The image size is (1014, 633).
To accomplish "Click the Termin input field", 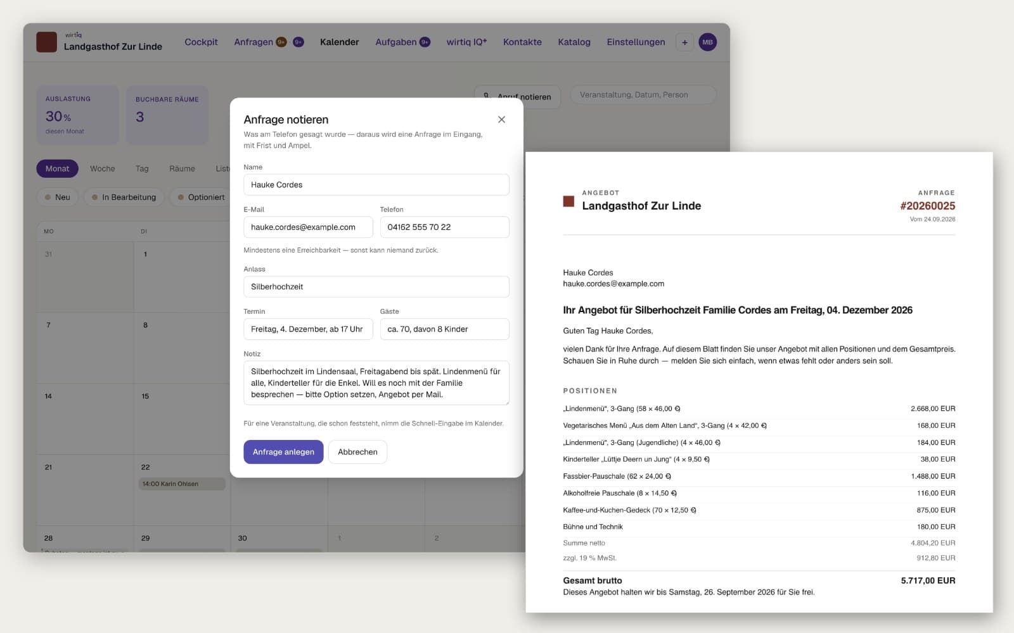I will click(x=308, y=329).
